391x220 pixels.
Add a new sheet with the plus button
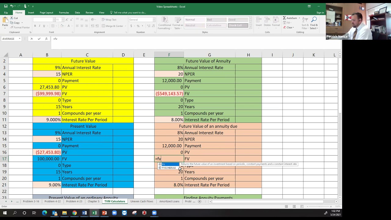click(x=200, y=201)
